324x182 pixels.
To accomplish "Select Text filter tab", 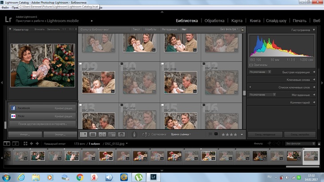I will 136,29.
